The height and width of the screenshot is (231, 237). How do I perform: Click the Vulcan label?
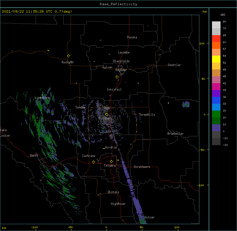pos(149,217)
